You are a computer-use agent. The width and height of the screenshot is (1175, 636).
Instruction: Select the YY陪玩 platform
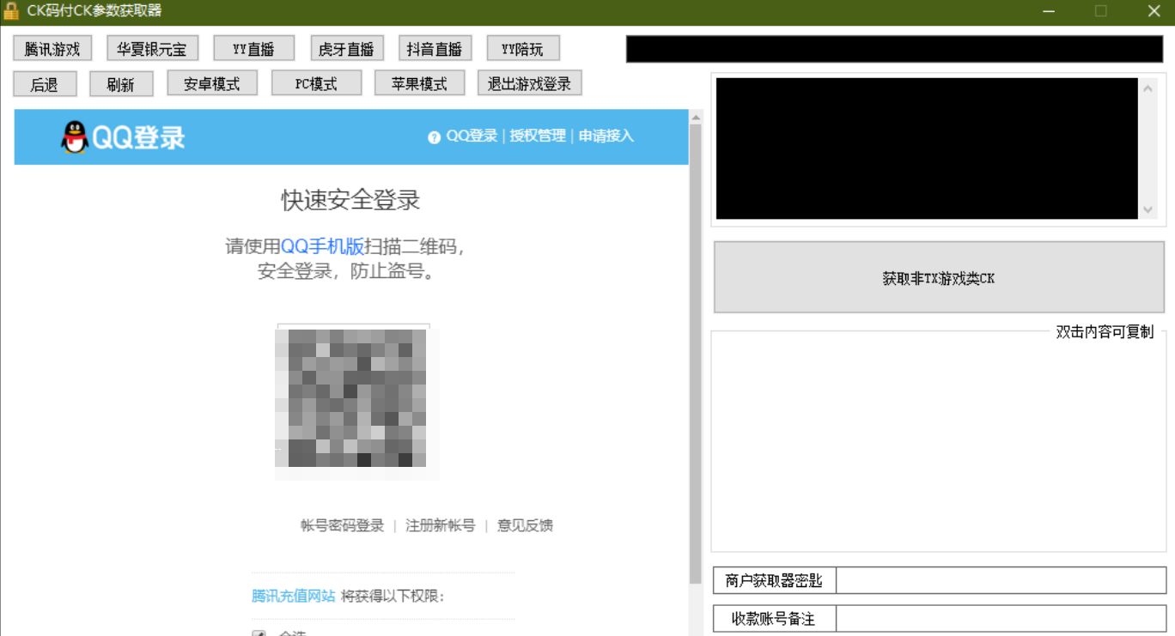click(524, 48)
